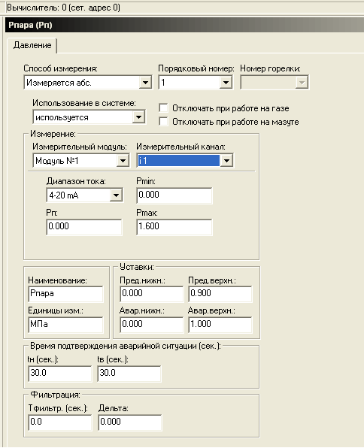Click the Pmin input field

click(x=174, y=195)
